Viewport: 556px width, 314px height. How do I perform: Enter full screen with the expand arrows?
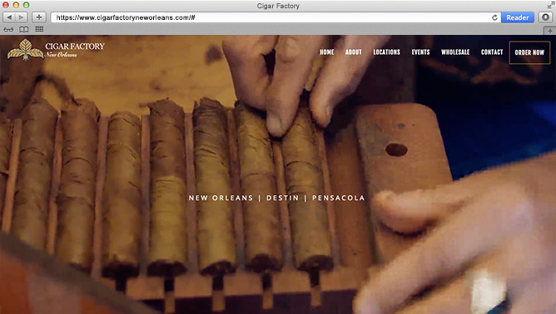(551, 5)
